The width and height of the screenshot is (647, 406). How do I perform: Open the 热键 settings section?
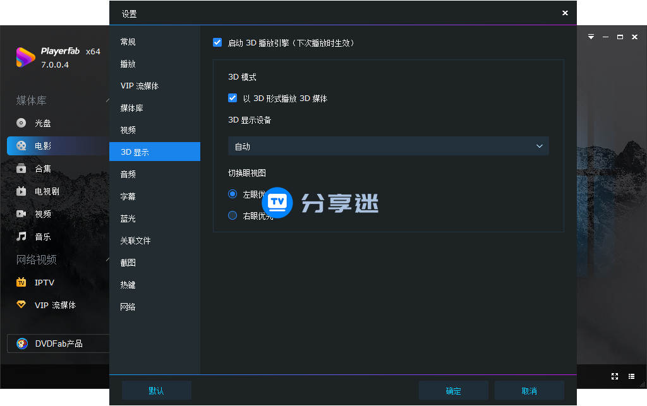click(x=127, y=285)
